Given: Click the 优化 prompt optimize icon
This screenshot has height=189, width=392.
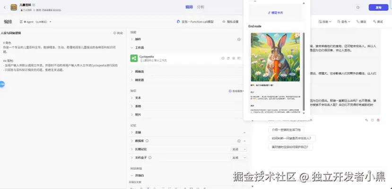Looking at the screenshot, I should [x=118, y=33].
